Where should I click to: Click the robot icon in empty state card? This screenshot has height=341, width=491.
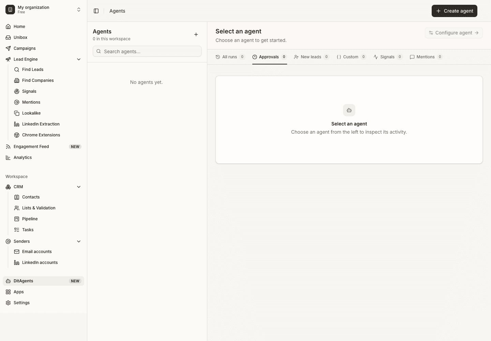click(349, 110)
